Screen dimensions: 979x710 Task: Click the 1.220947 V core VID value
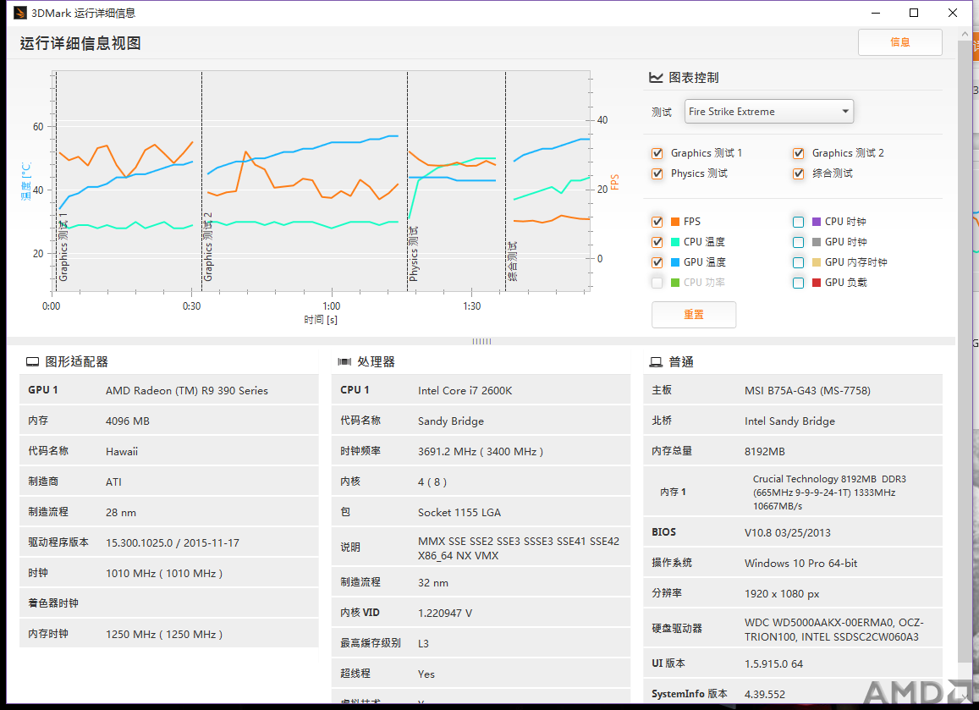[x=445, y=614]
